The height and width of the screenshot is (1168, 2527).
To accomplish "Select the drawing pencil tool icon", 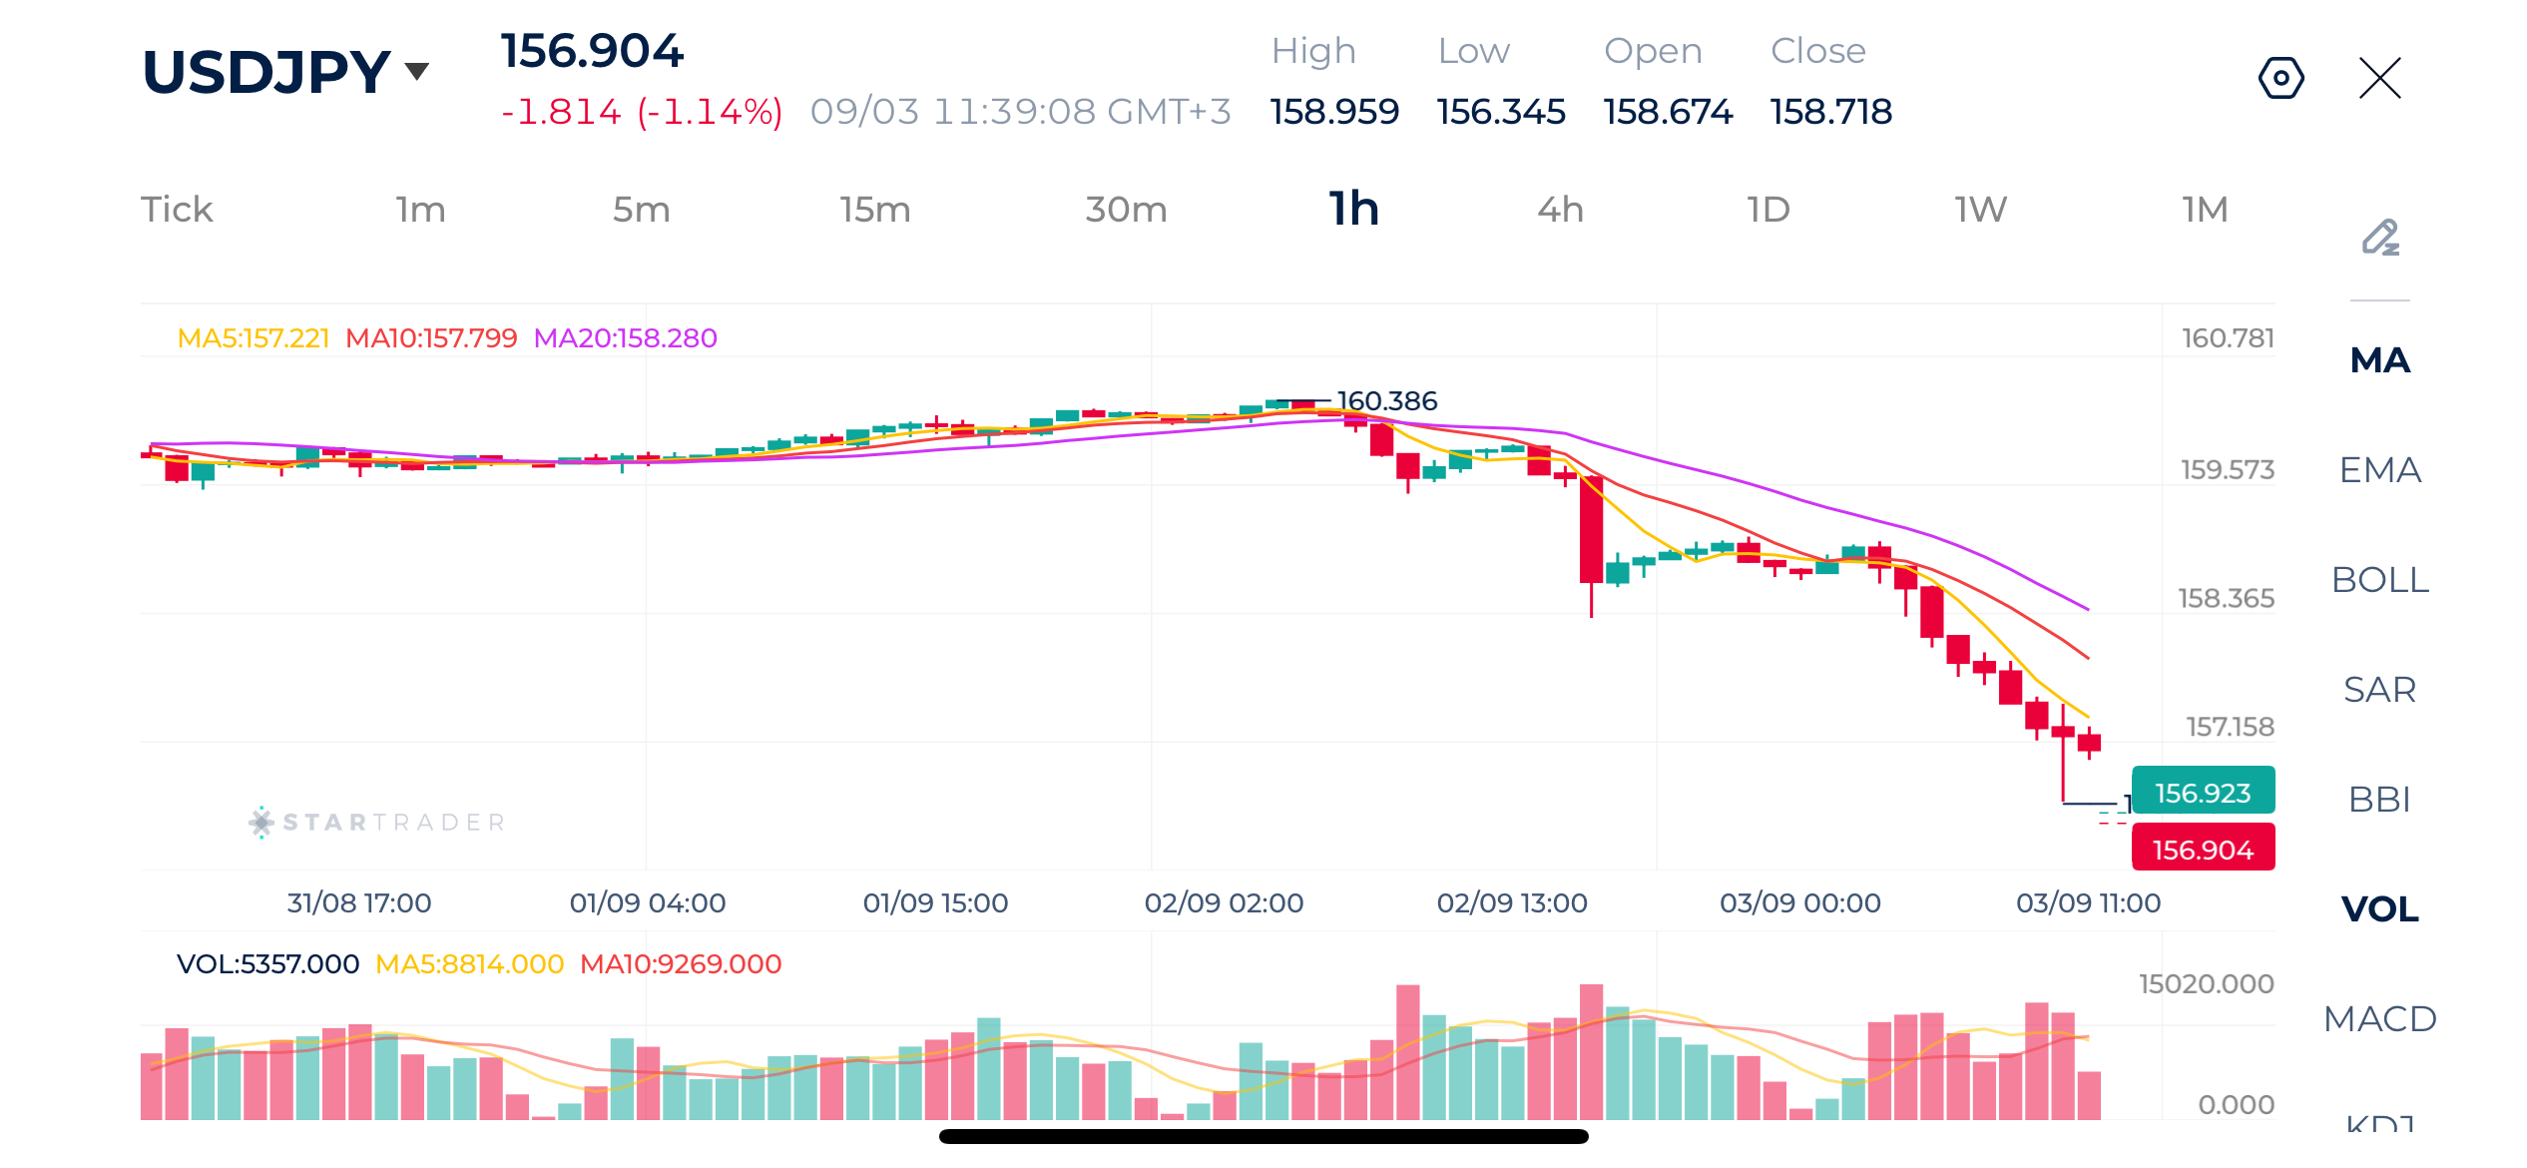I will point(2380,238).
